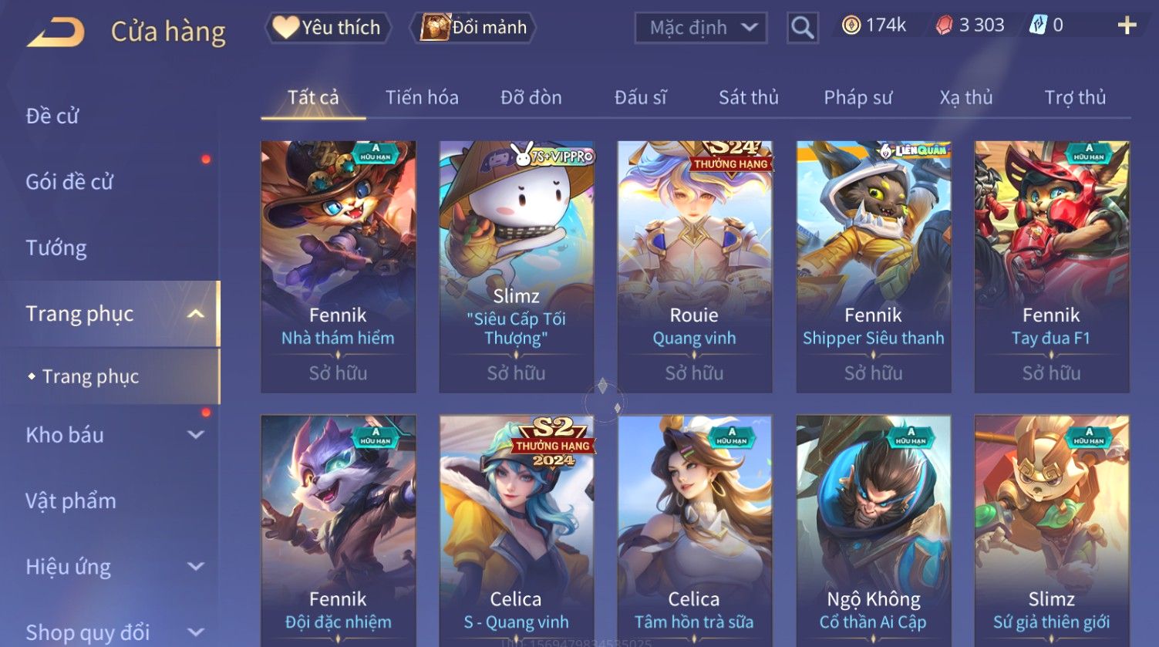Viewport: 1159px width, 647px height.
Task: Open the Rouie Quang vinh skin card
Action: (x=694, y=267)
